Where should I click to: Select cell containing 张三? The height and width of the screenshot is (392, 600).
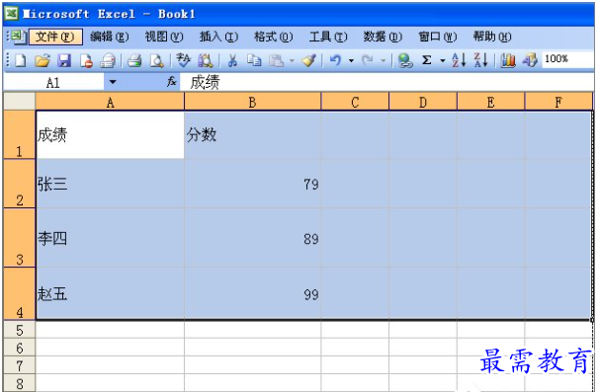110,184
